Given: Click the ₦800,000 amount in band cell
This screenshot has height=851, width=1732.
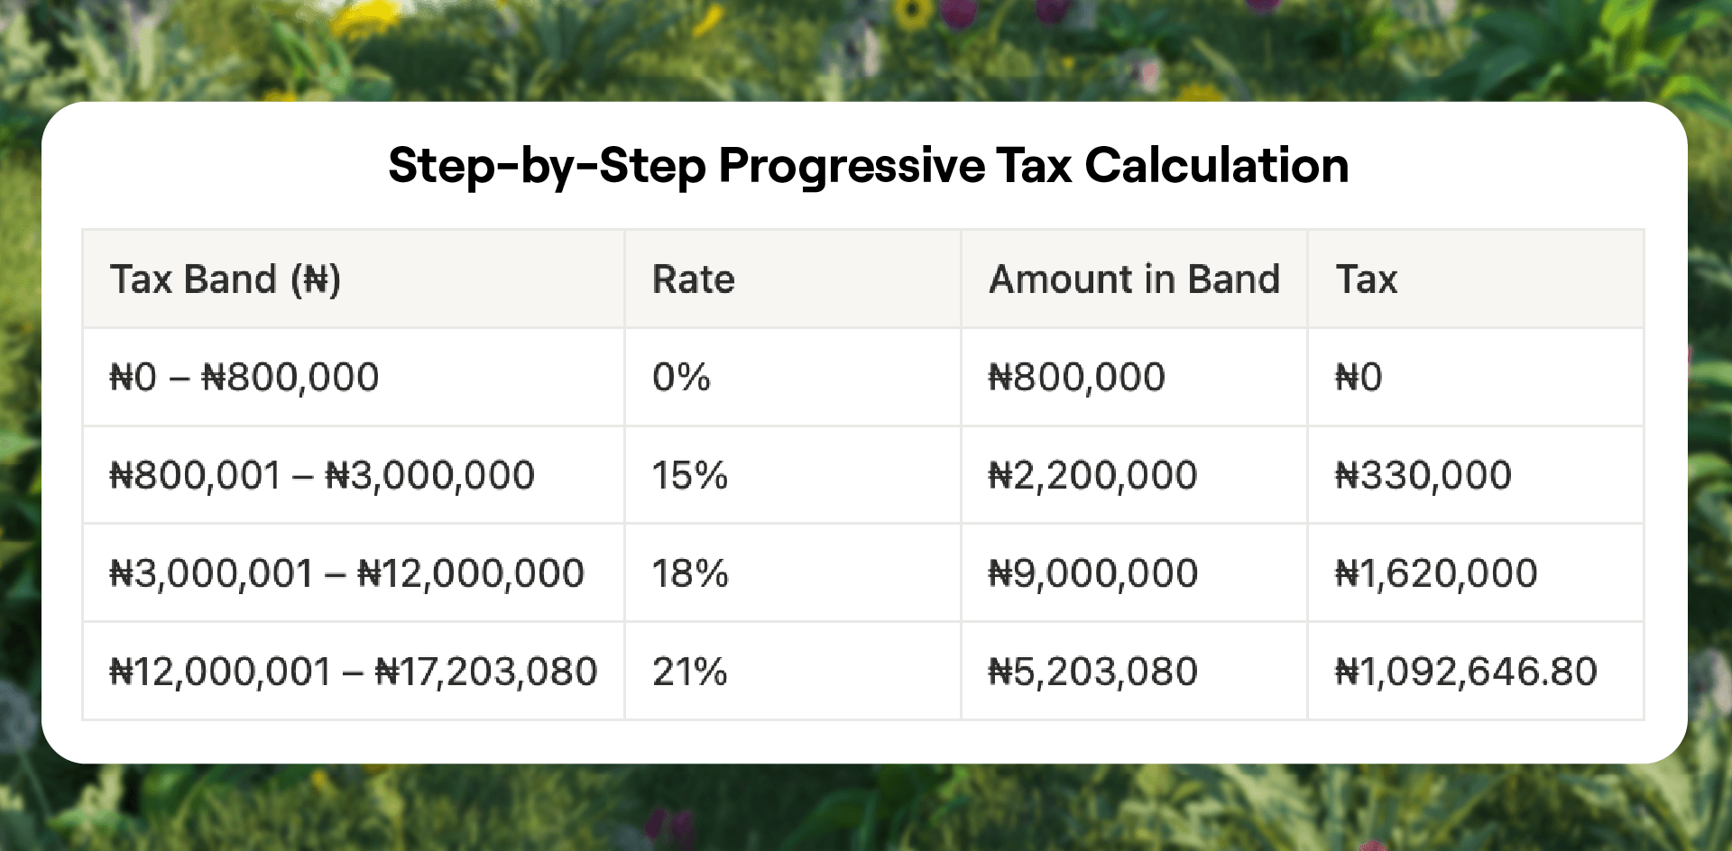Looking at the screenshot, I should coord(1077,377).
